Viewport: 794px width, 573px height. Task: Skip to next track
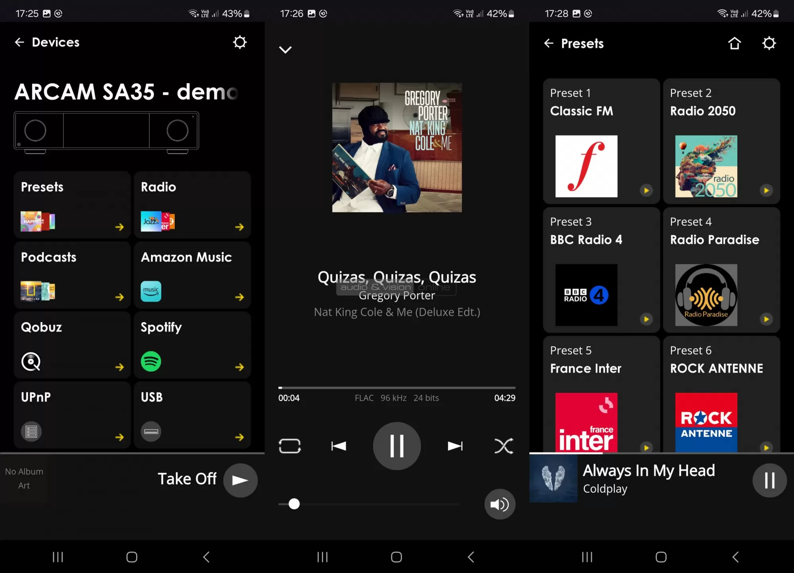tap(455, 446)
